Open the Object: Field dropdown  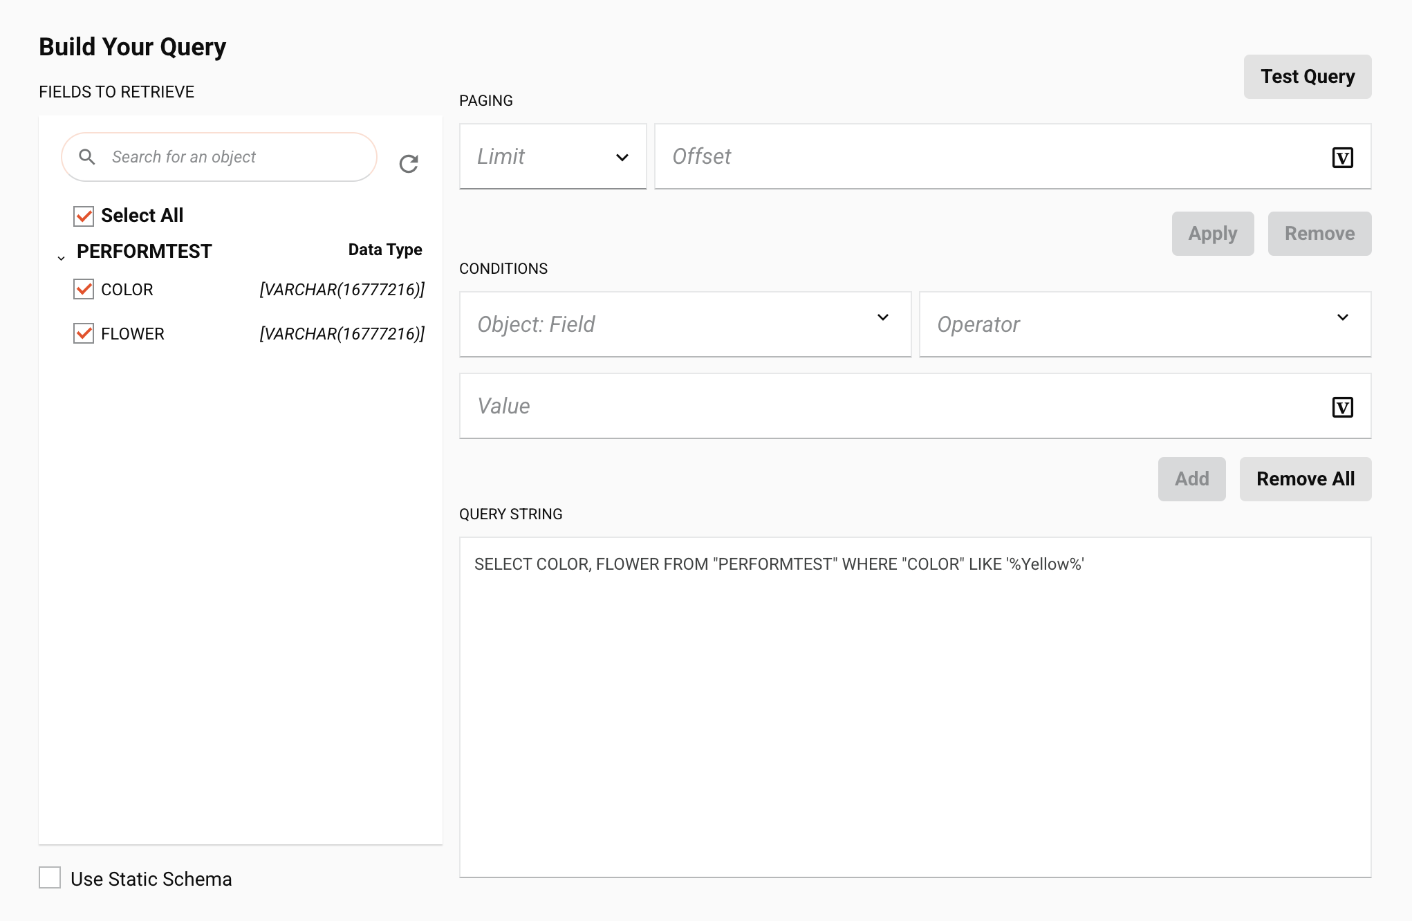click(685, 324)
